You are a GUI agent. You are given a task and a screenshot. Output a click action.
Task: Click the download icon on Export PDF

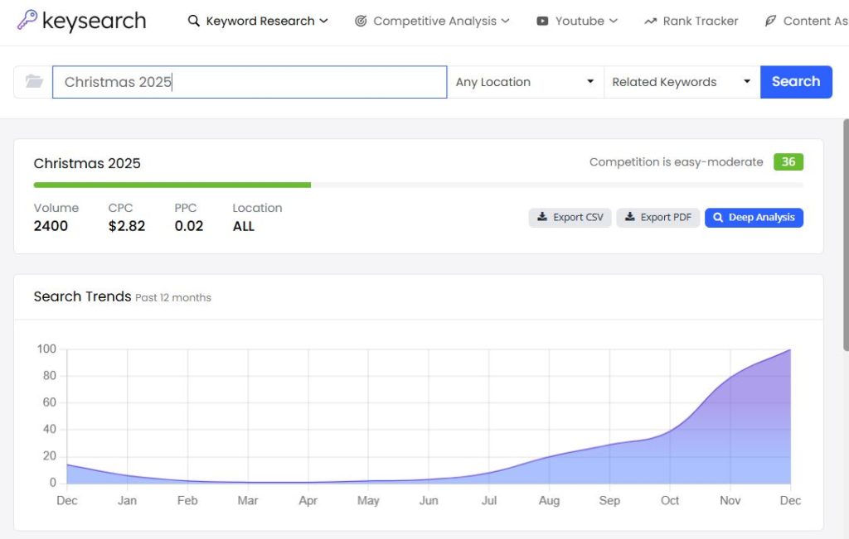(632, 218)
